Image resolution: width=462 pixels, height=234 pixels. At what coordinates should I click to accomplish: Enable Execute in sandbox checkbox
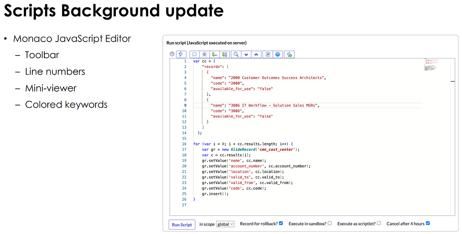point(330,223)
